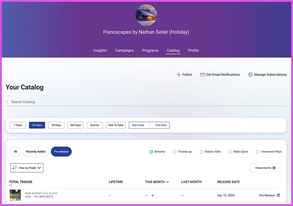
Task: Click the plus icon next to Follow
Action: coord(179,75)
